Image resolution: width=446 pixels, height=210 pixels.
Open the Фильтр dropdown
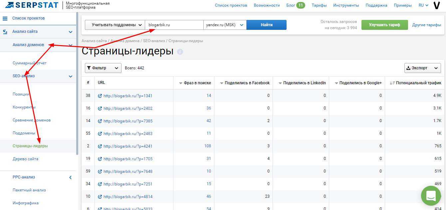click(x=103, y=68)
